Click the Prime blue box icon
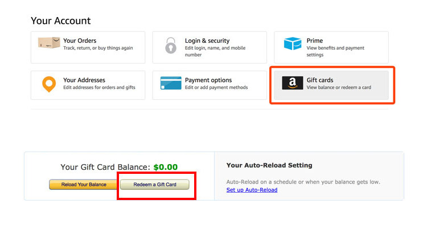This screenshot has width=427, height=228. coord(292,44)
